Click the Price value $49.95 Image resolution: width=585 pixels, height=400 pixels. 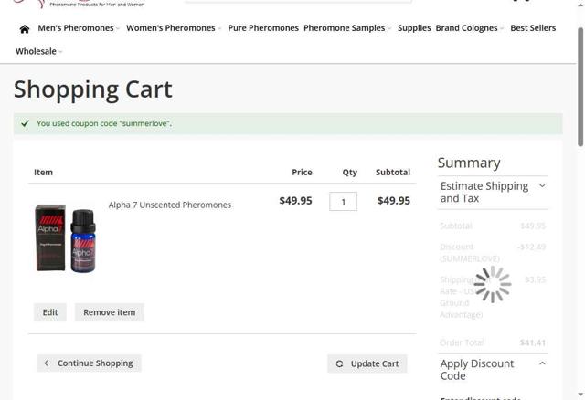point(295,201)
